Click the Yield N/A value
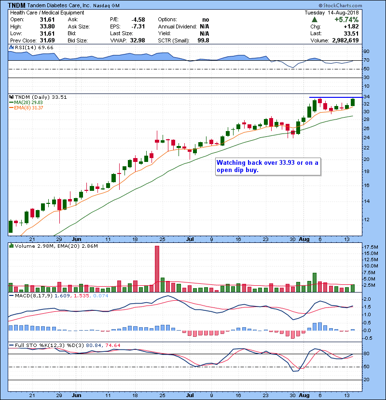 [205, 33]
